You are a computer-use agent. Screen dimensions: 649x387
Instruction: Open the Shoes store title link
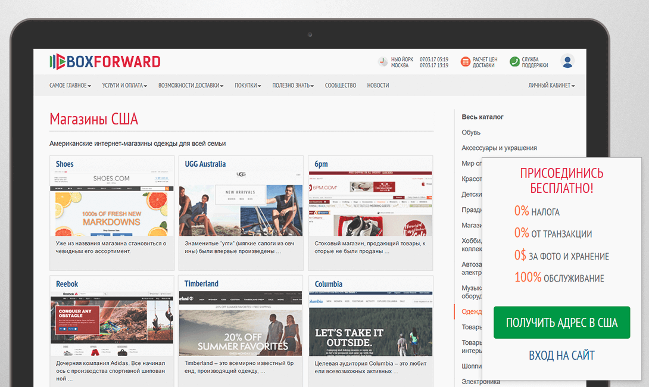(64, 164)
